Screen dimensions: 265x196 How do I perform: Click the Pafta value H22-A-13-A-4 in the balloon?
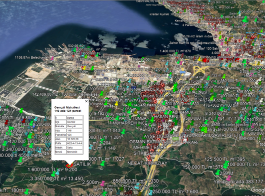[74, 144]
